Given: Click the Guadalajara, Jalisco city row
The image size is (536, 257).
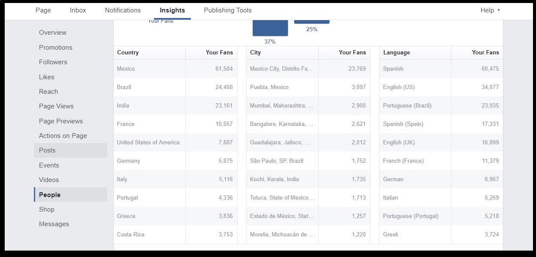Looking at the screenshot, I should click(308, 142).
